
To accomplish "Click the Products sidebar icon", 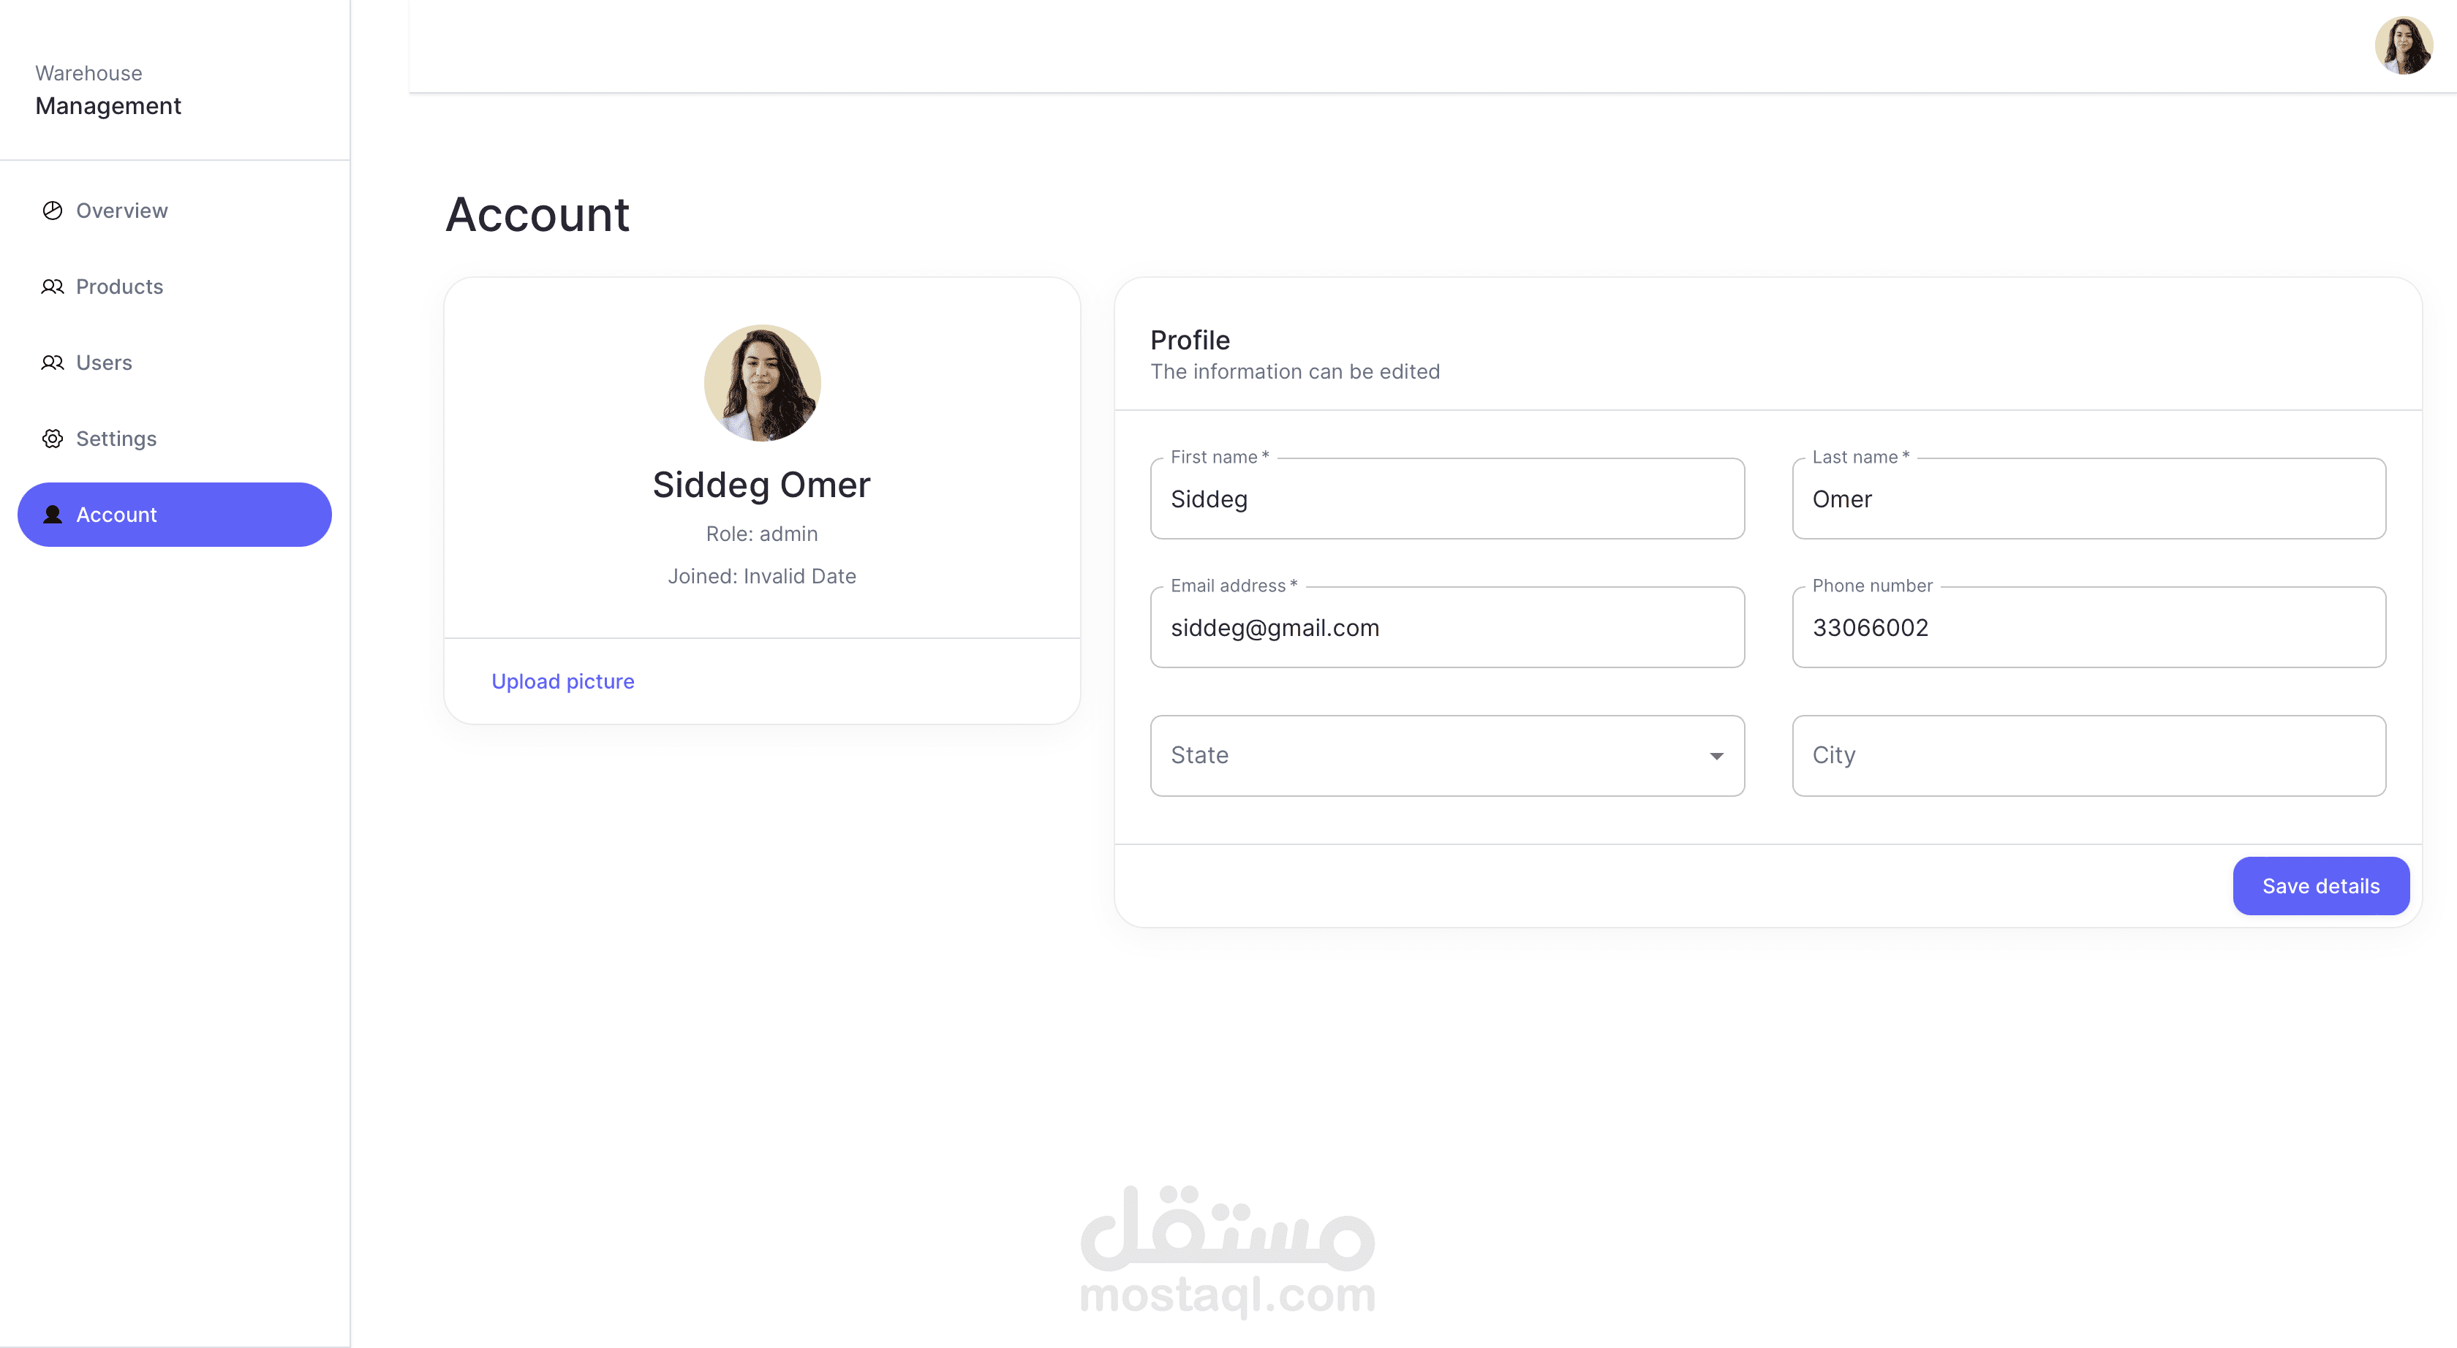I will point(53,287).
